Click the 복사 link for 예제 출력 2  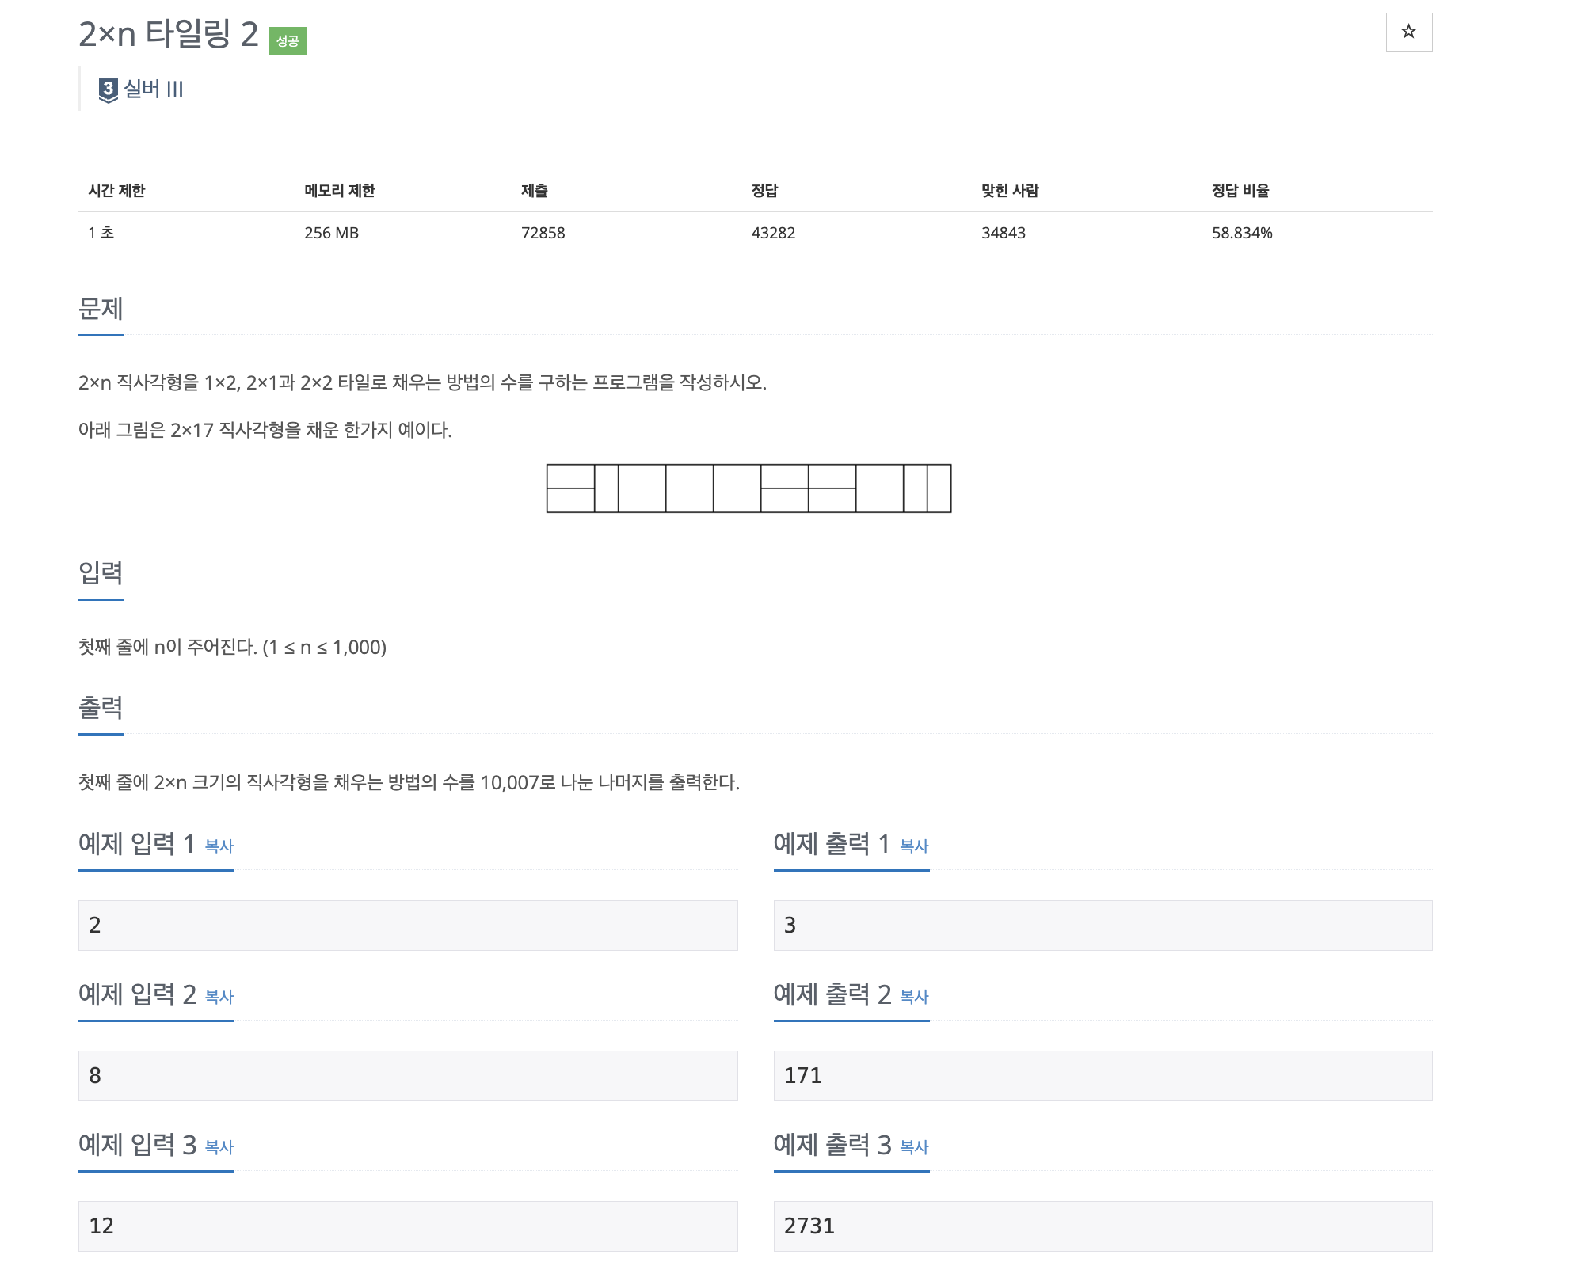[913, 998]
